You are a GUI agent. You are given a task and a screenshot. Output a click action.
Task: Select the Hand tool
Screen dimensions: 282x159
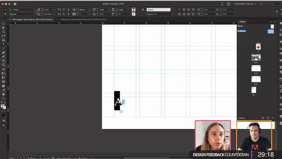[x=4, y=94]
